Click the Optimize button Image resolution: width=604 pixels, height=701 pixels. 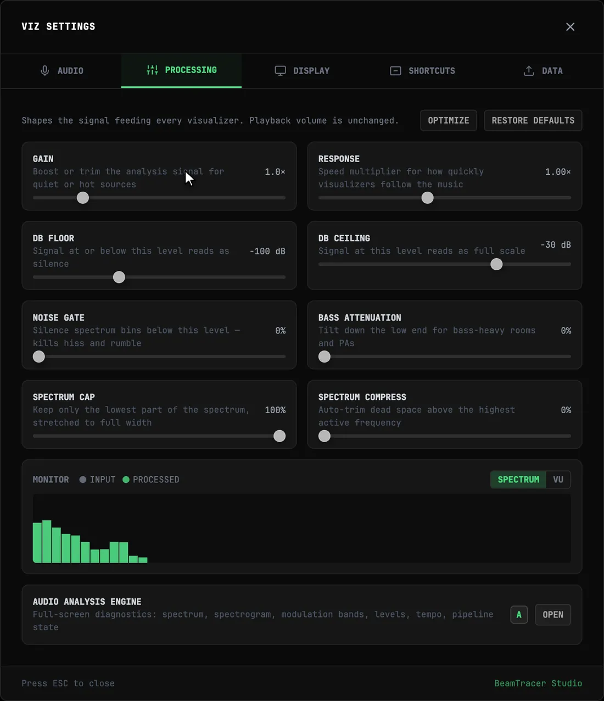tap(449, 120)
